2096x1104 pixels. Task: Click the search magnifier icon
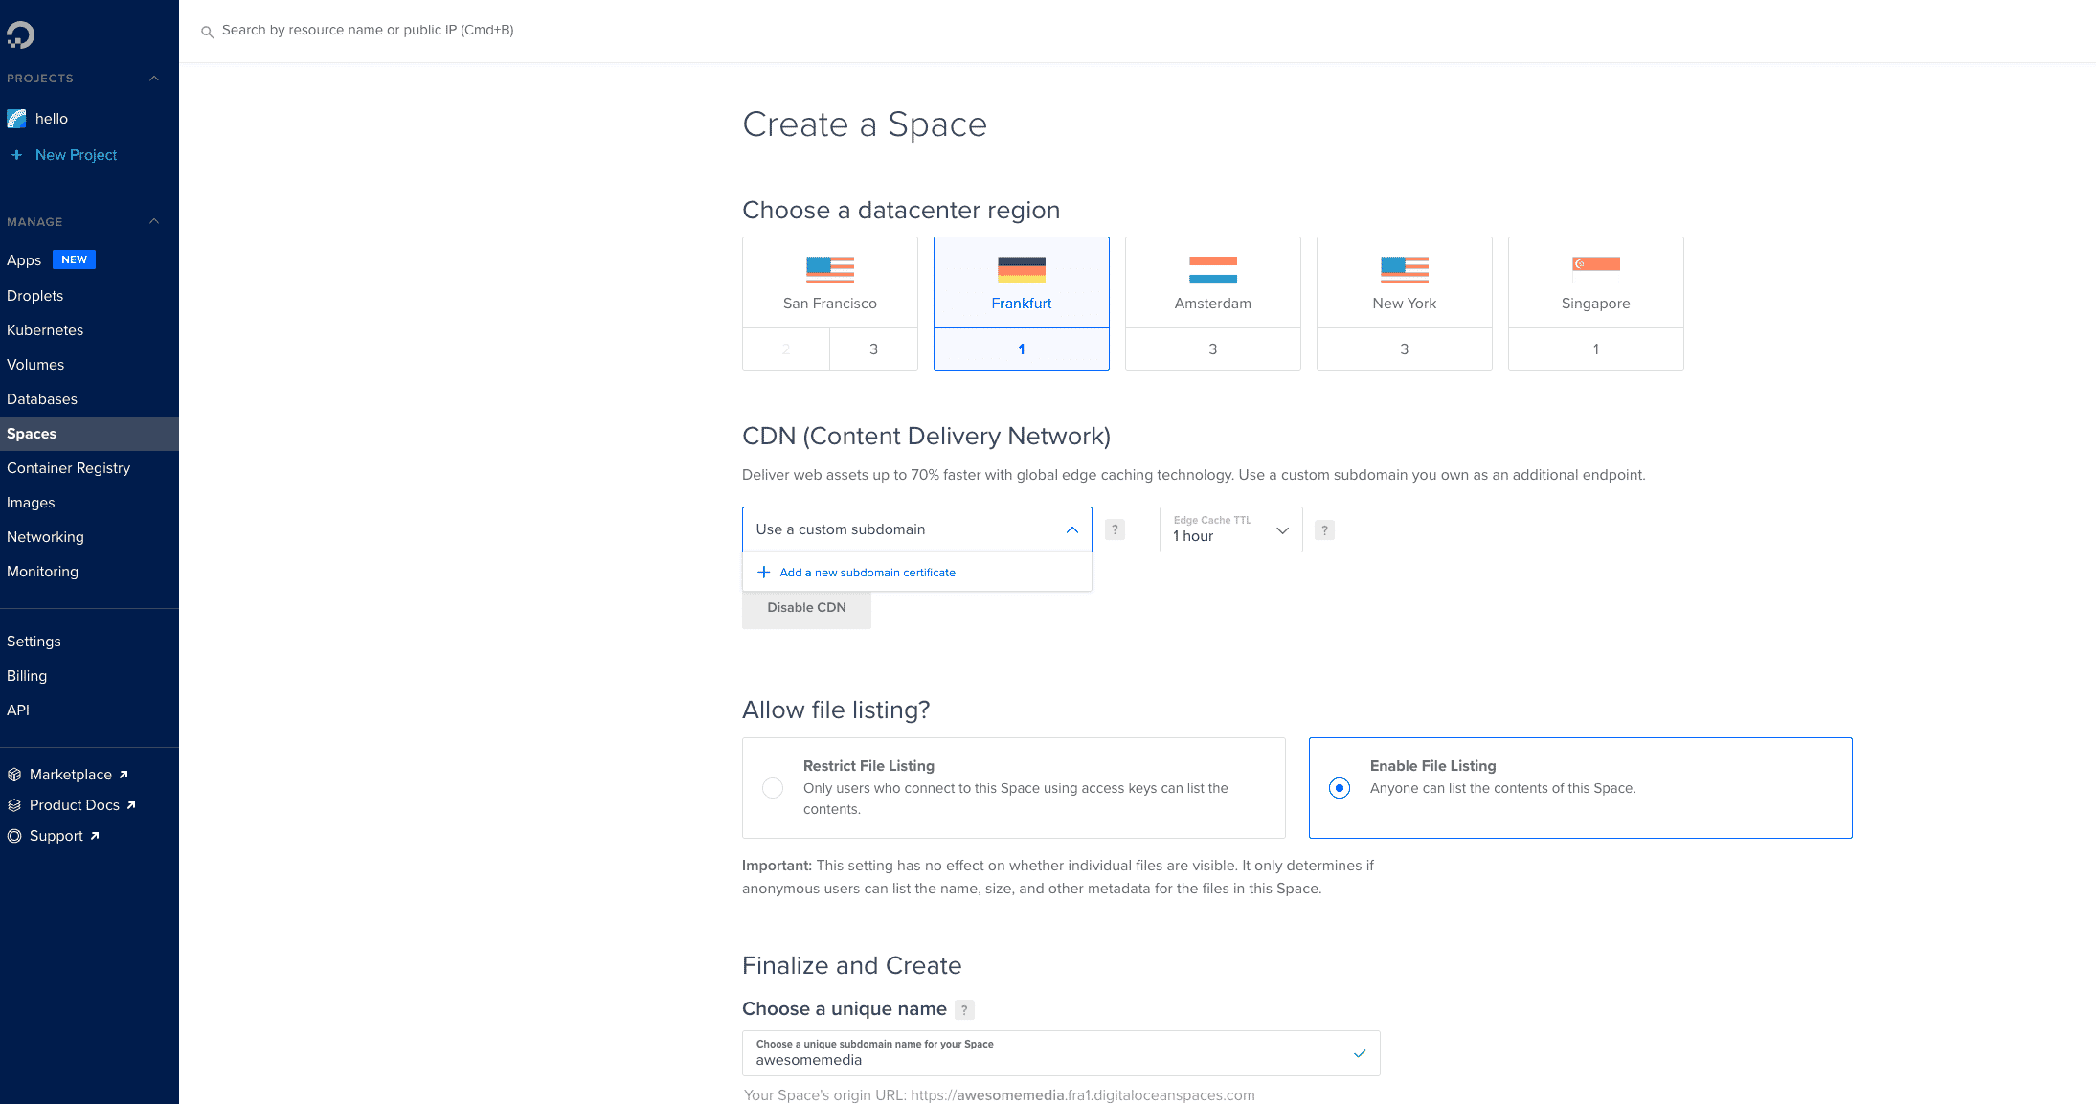coord(207,32)
